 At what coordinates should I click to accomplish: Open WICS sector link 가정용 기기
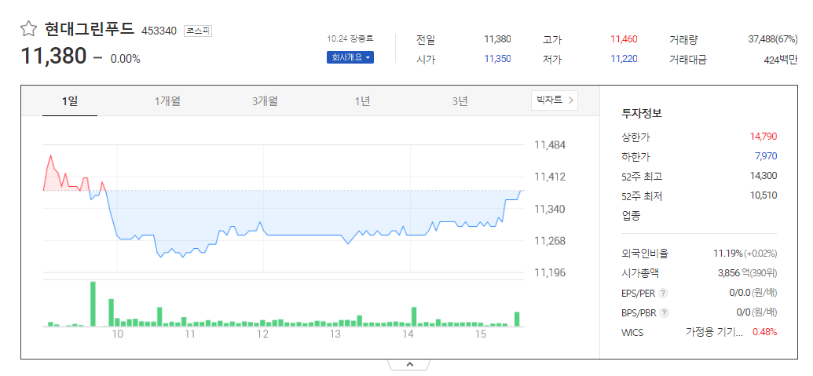click(714, 333)
